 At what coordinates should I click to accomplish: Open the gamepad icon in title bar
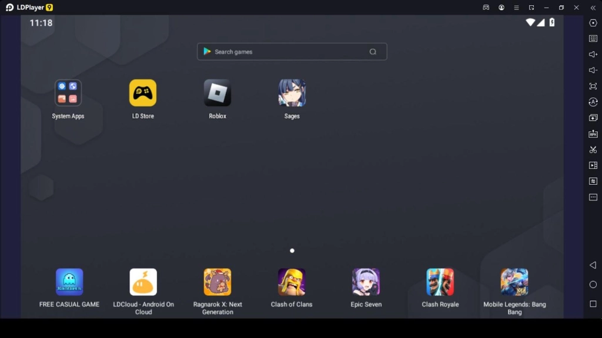486,7
